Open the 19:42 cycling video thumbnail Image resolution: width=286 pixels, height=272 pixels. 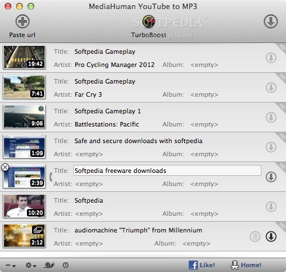coord(24,57)
